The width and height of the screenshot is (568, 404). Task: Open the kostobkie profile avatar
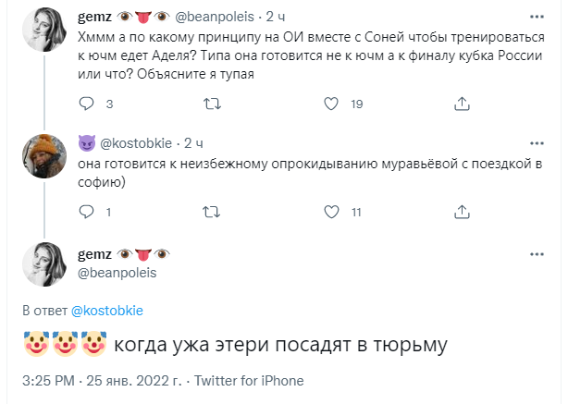(43, 155)
